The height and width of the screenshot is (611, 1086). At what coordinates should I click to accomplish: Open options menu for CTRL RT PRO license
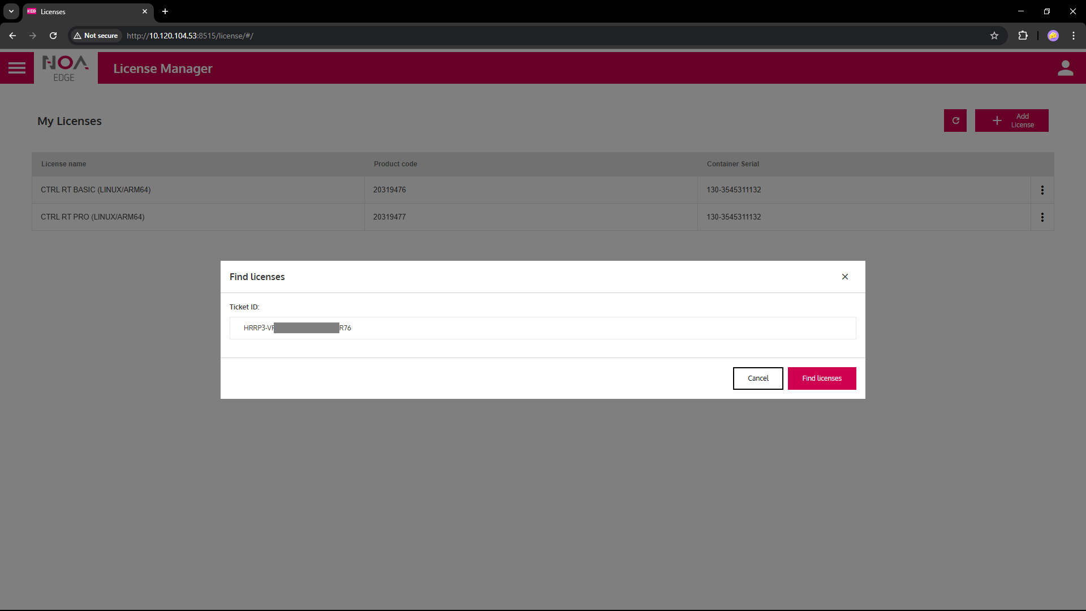point(1042,217)
